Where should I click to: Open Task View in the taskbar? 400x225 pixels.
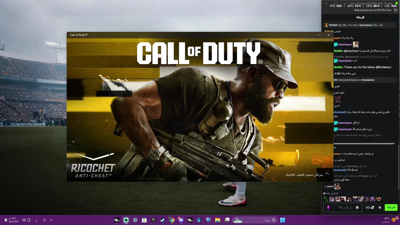click(x=227, y=220)
